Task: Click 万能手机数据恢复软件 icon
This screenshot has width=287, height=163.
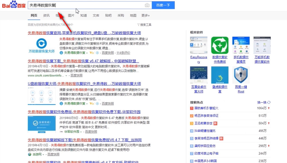Action: [x=262, y=45]
